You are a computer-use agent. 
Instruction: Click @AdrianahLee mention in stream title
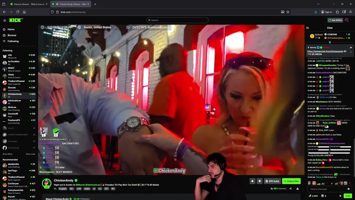(93, 185)
